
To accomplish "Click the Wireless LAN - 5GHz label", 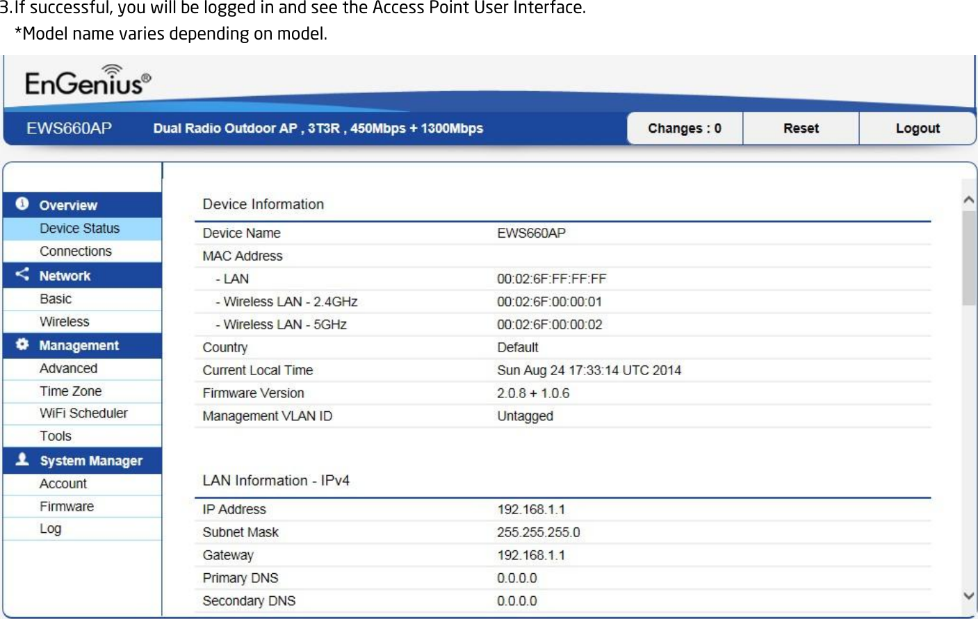I will click(x=281, y=325).
